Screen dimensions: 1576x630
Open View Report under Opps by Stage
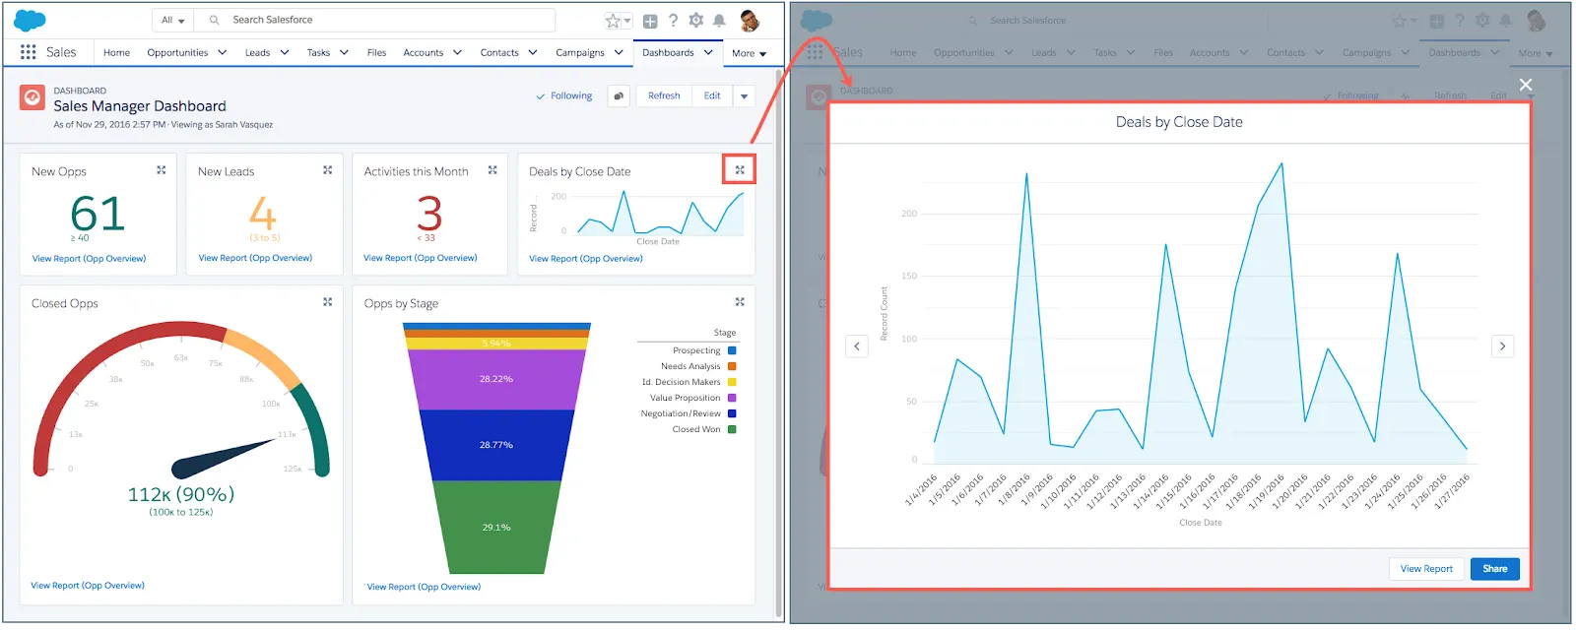(425, 587)
